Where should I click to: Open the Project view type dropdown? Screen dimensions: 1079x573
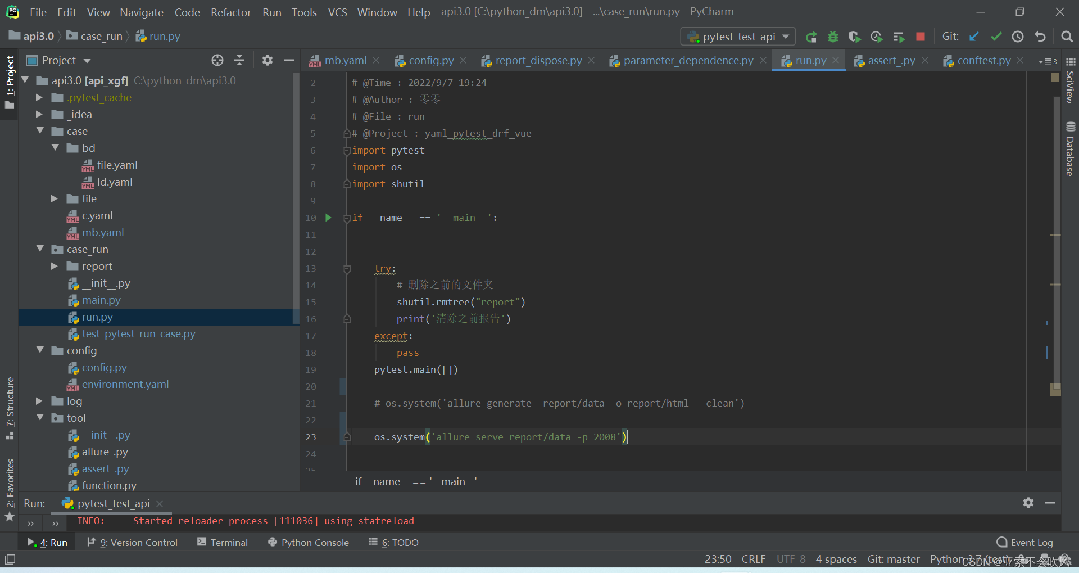87,61
